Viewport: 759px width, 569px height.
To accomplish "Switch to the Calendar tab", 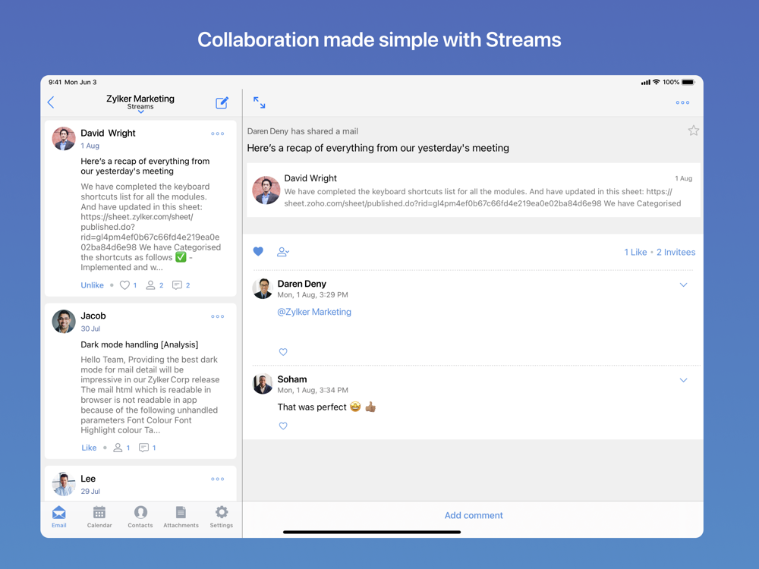I will (x=99, y=517).
